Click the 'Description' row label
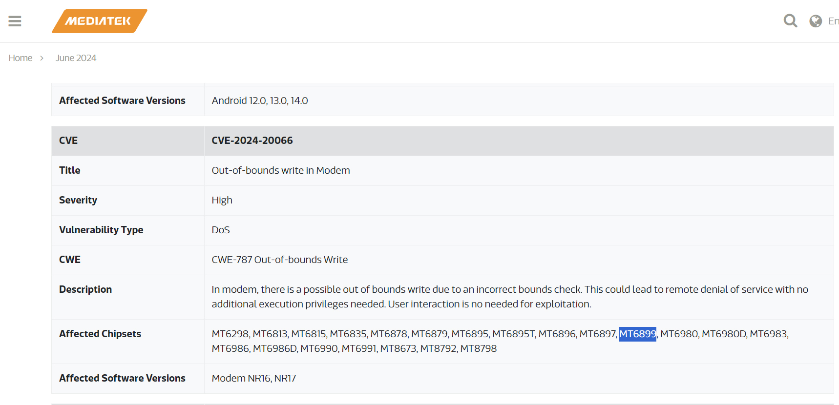839x405 pixels. [85, 289]
